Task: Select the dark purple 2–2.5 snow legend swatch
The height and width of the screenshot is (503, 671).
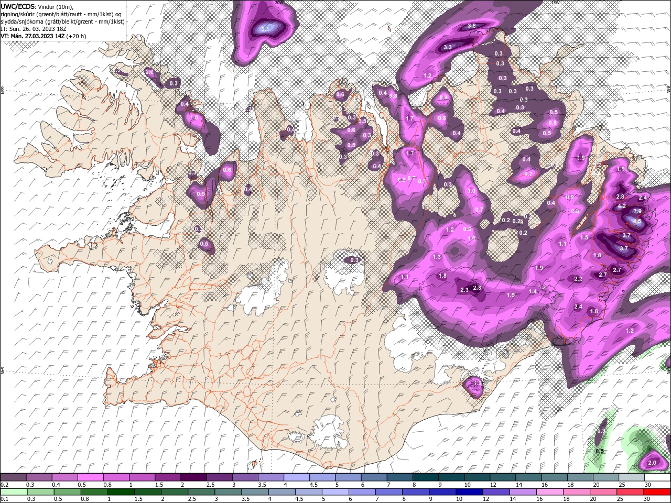Action: click(193, 477)
